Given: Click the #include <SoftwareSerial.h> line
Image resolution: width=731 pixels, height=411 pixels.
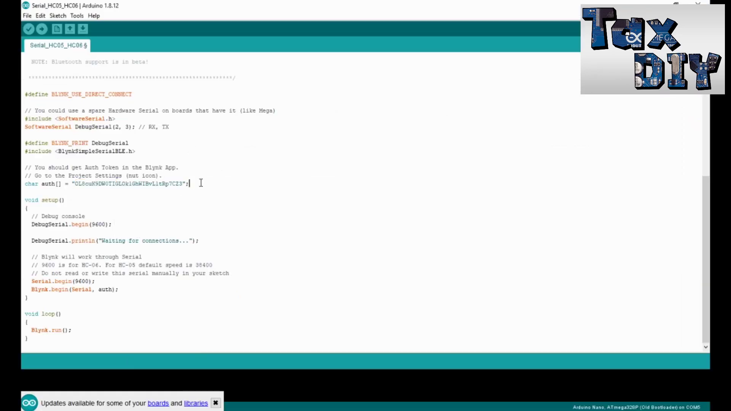Looking at the screenshot, I should tap(70, 119).
